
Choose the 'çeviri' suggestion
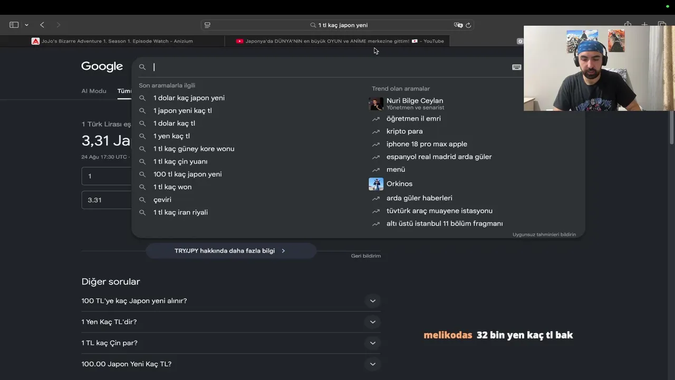(x=162, y=199)
